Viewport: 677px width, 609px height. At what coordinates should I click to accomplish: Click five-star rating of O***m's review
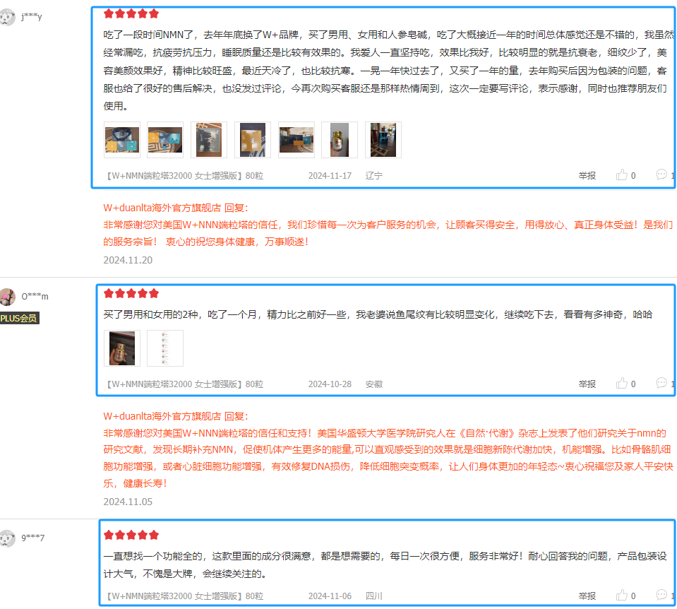[x=131, y=294]
